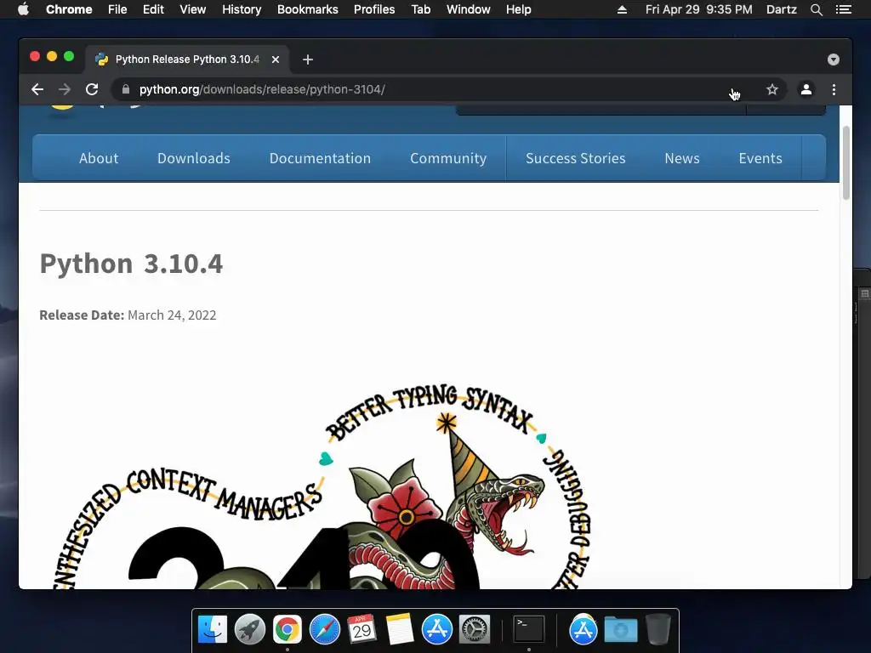Open the Notes app in Dock

(400, 629)
